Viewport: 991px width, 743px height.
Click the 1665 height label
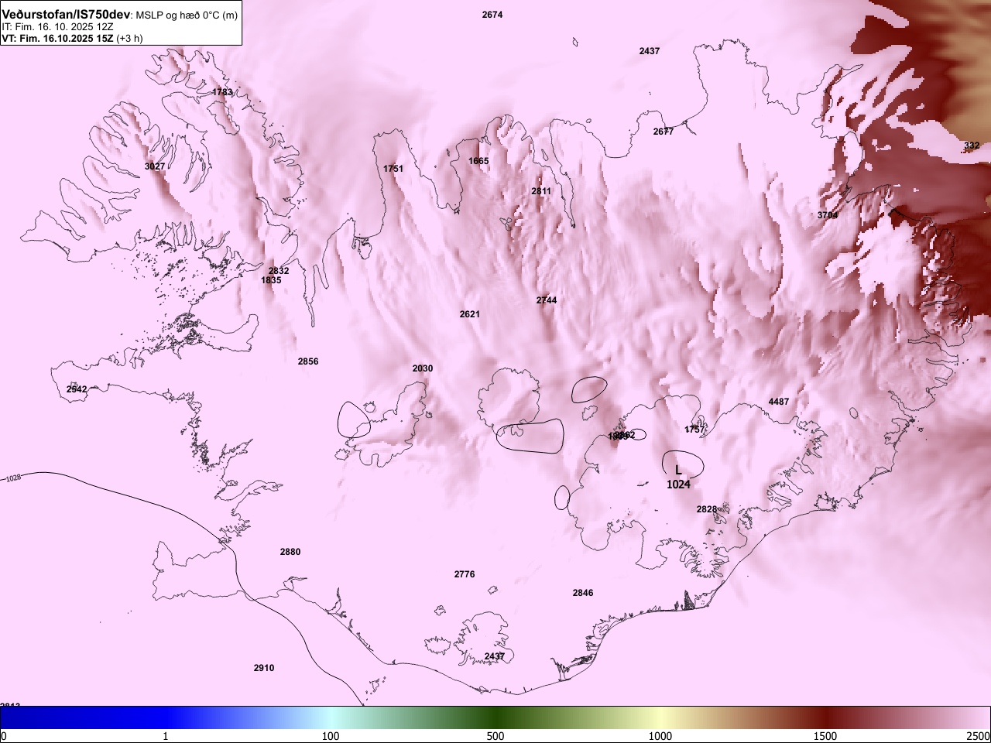click(x=478, y=161)
